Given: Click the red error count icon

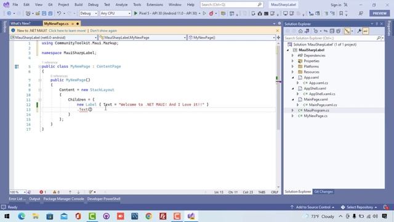Looking at the screenshot, I should click(41, 192).
